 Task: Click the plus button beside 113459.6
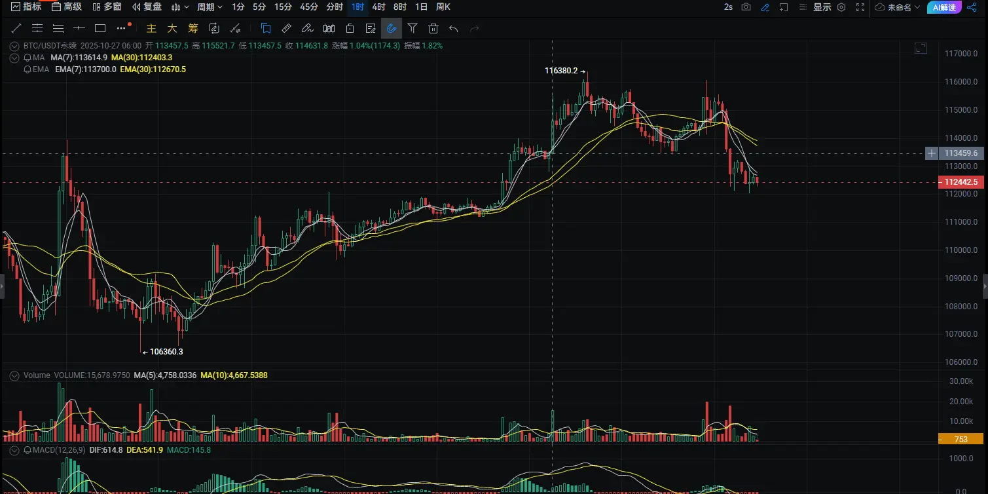point(932,153)
